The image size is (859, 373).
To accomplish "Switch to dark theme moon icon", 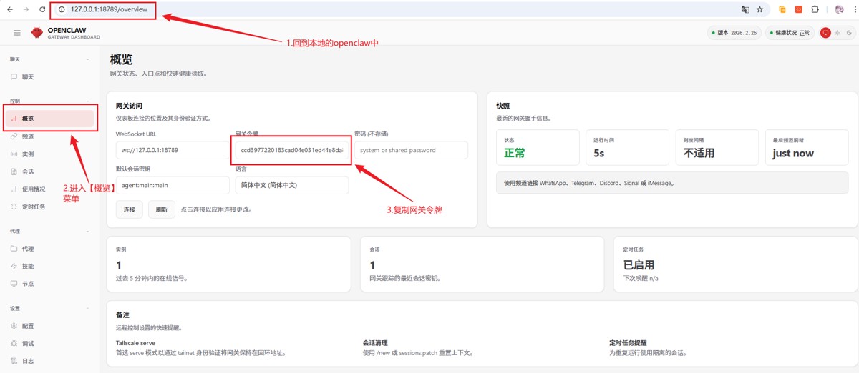I will 849,33.
